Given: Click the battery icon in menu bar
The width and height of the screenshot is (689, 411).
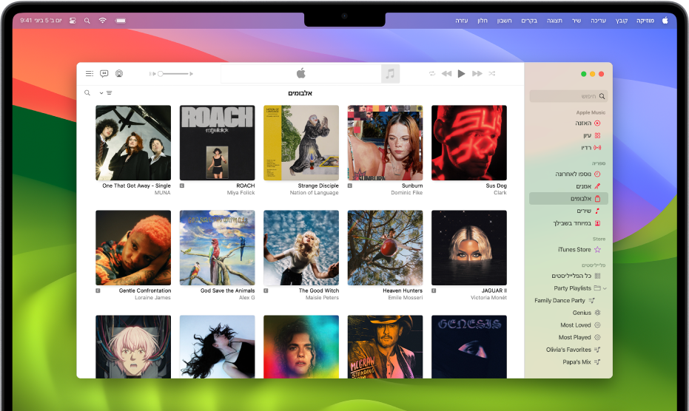Looking at the screenshot, I should (121, 21).
